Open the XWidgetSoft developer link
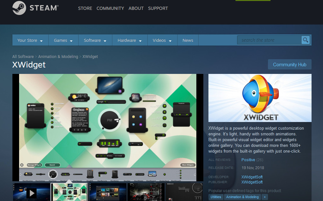The width and height of the screenshot is (323, 201). click(x=252, y=177)
